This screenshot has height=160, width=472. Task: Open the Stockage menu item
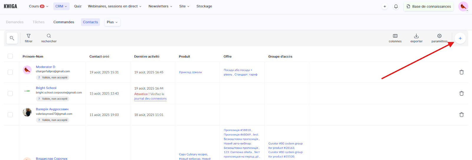click(x=204, y=6)
